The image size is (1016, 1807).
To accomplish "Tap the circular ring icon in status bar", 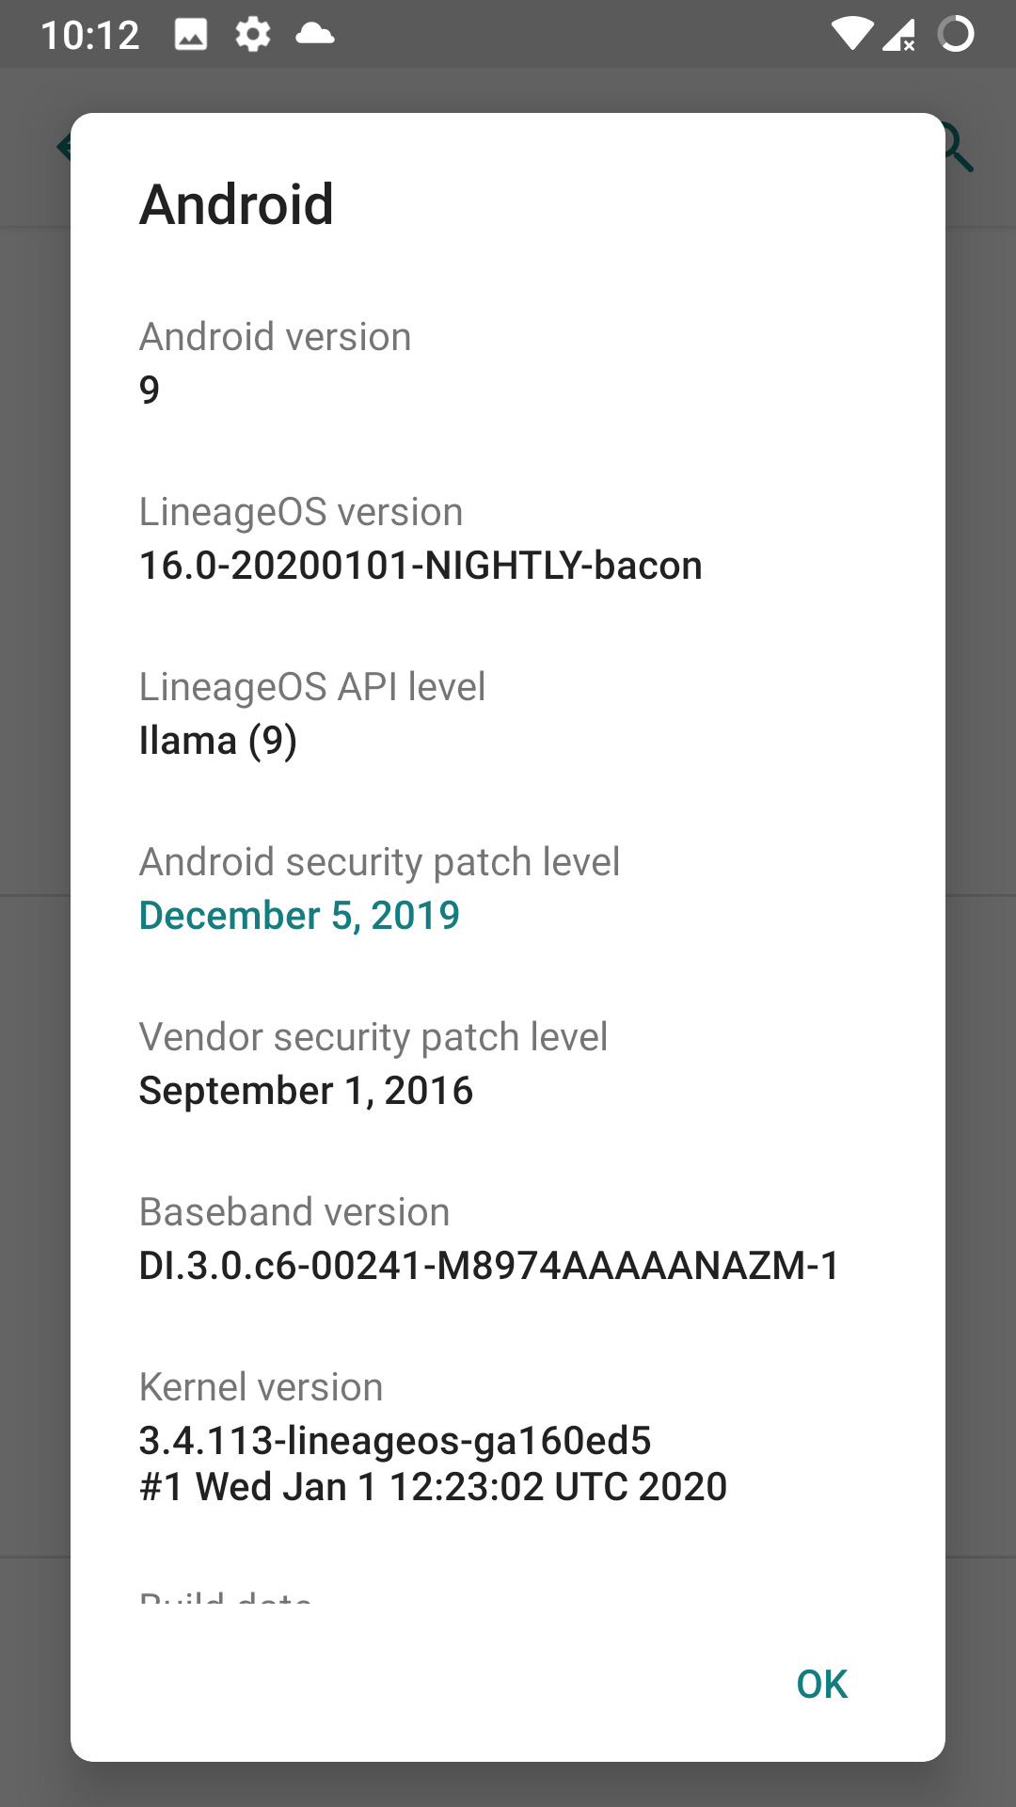I will (x=956, y=35).
